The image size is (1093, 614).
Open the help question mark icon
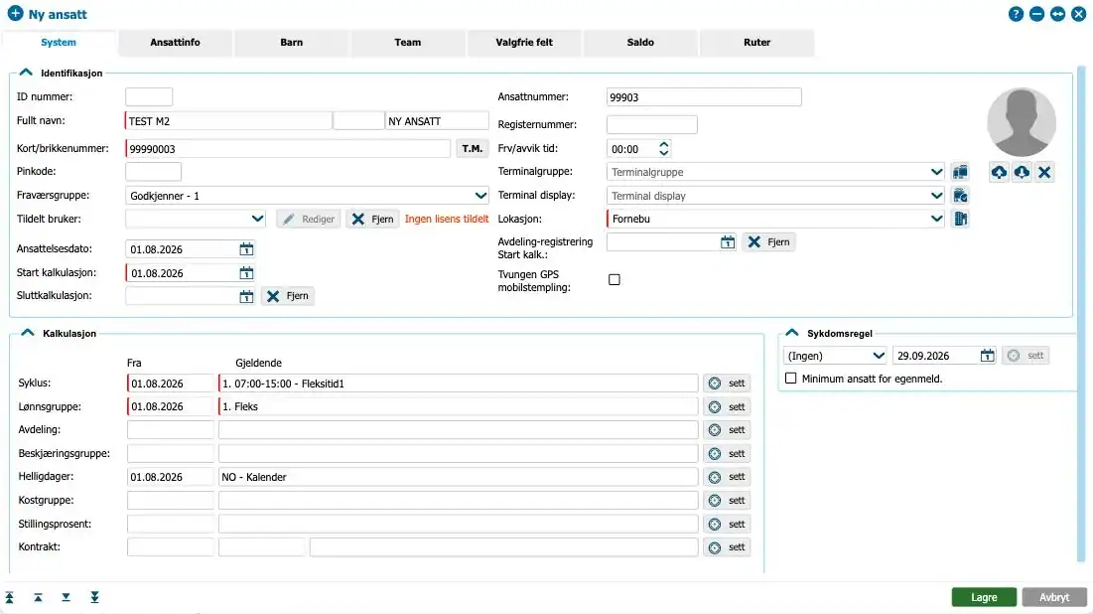coord(1016,14)
